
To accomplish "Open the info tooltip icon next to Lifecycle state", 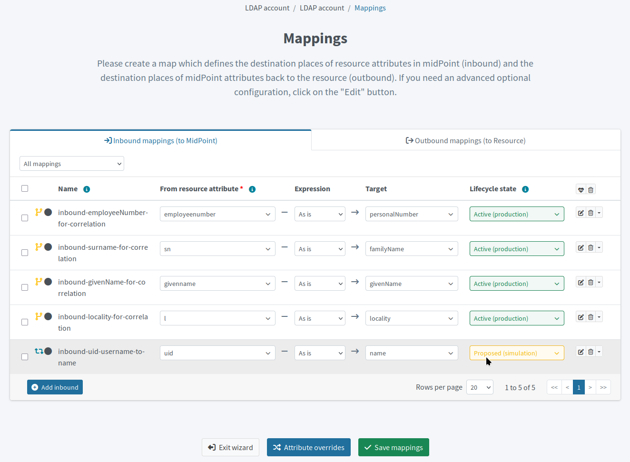I will pyautogui.click(x=525, y=189).
